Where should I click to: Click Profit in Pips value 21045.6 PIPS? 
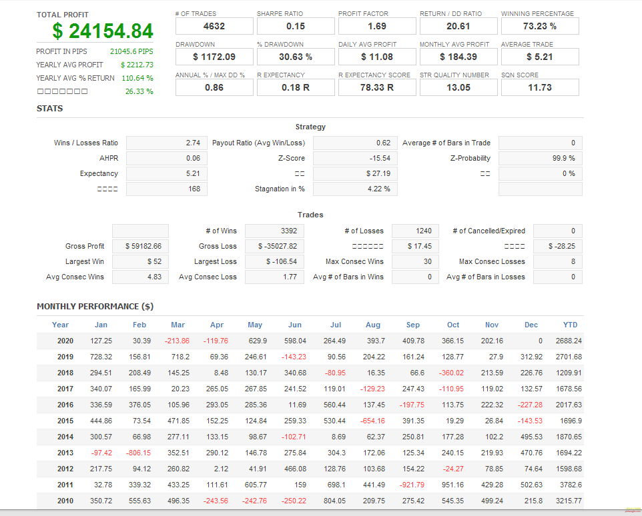[x=131, y=51]
